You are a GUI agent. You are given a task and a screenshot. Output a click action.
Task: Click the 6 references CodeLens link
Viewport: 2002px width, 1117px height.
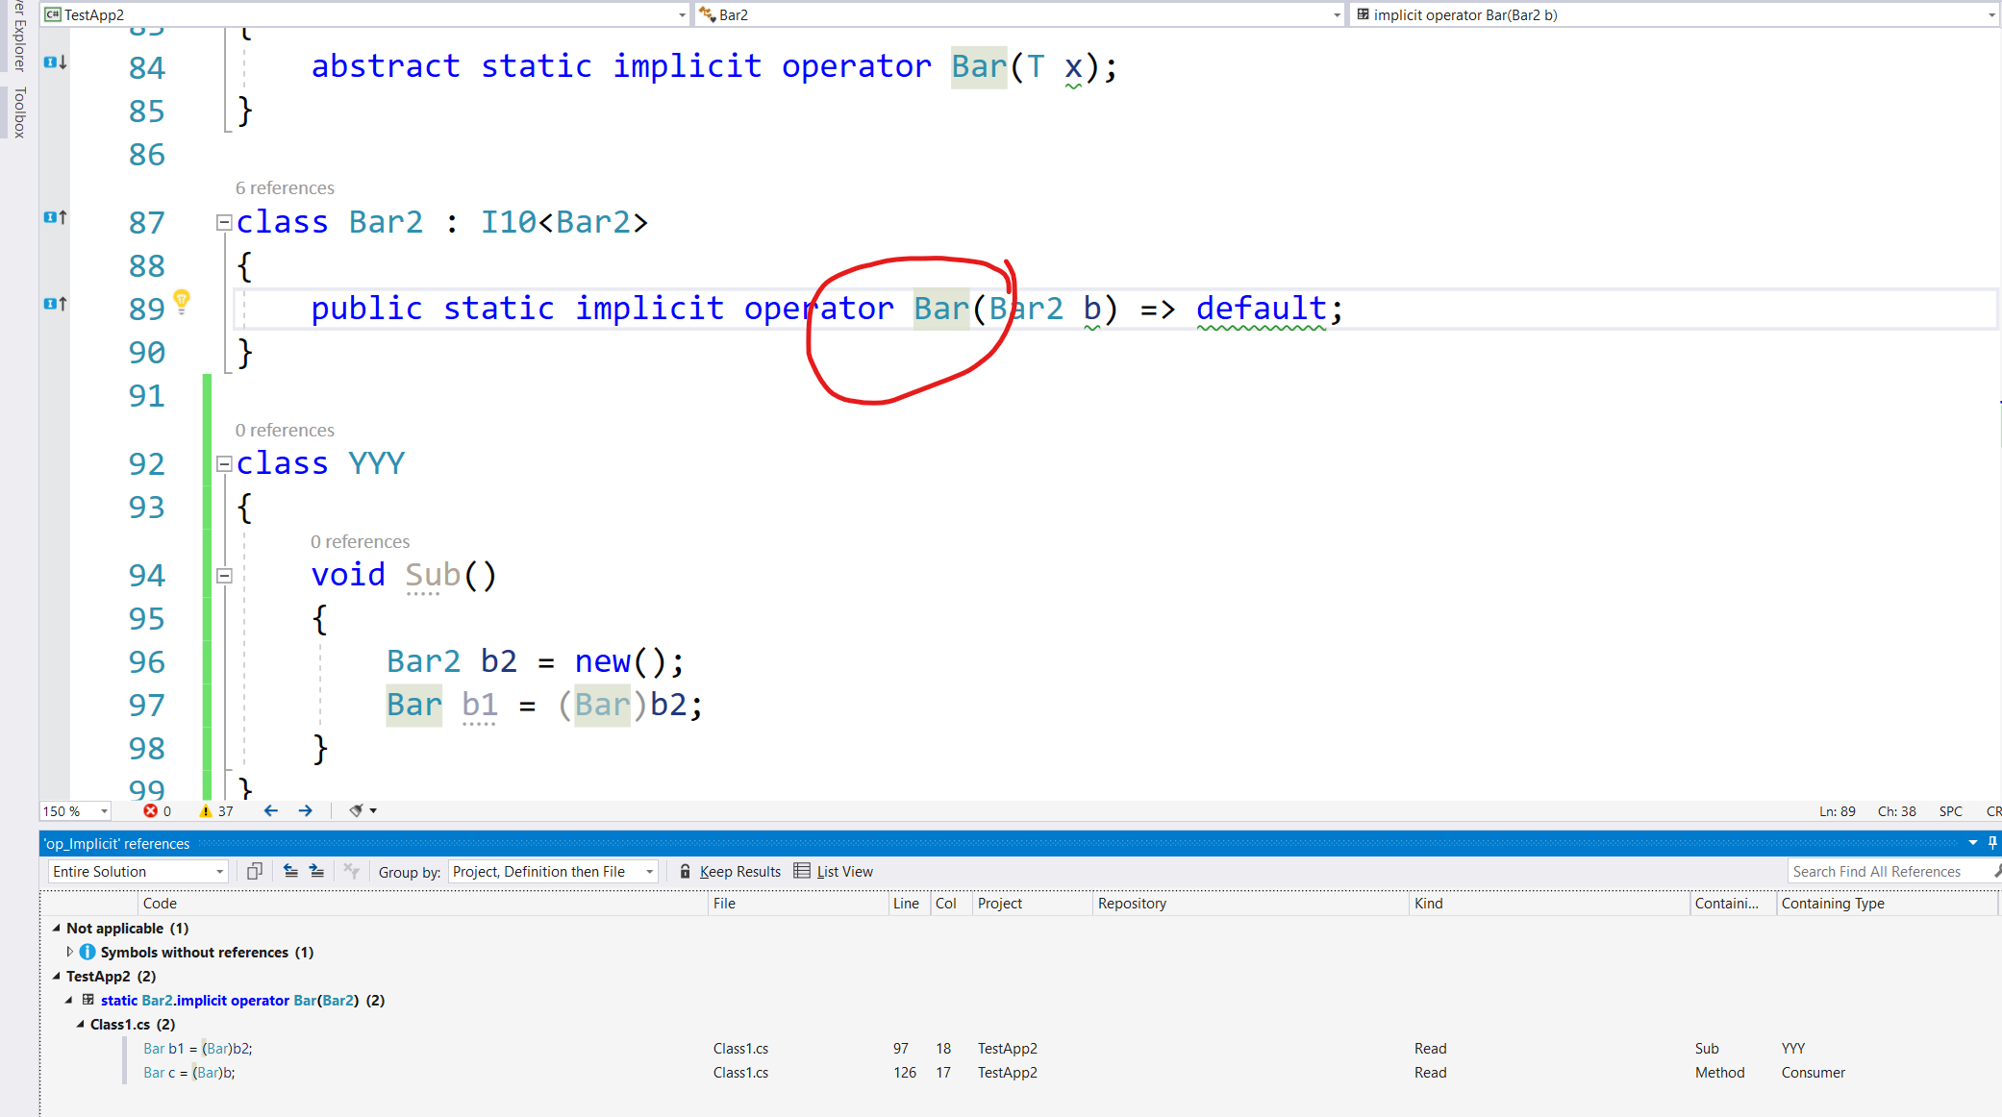pyautogui.click(x=285, y=188)
